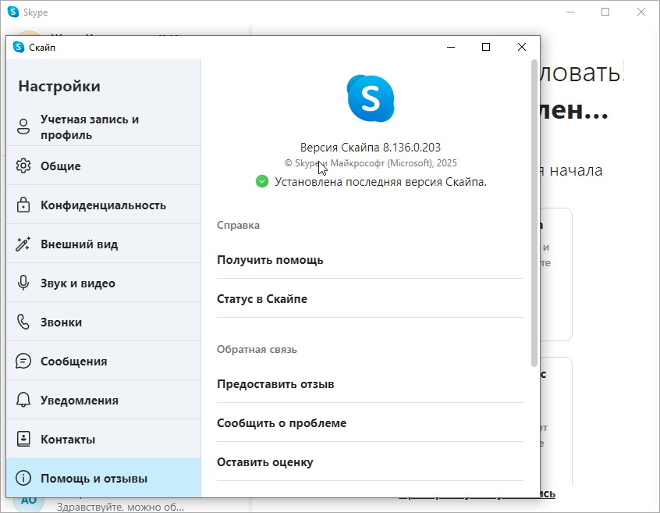This screenshot has height=513, width=660.
Task: Close the main Skype window behind
Action: [x=641, y=12]
